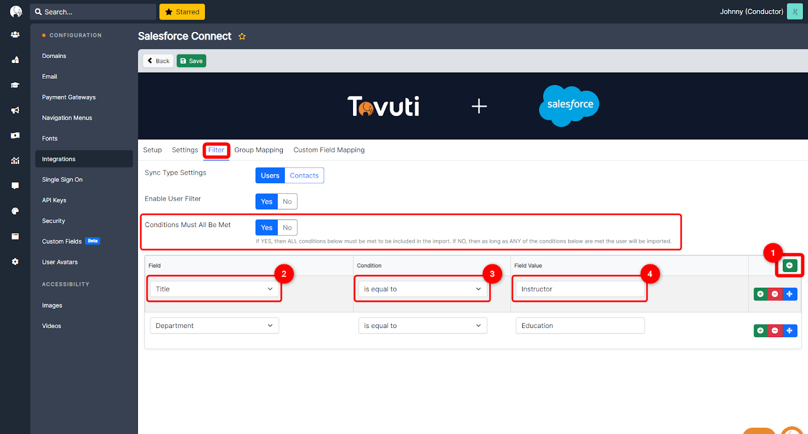Open the Starred items button
This screenshot has width=808, height=434.
coord(182,12)
